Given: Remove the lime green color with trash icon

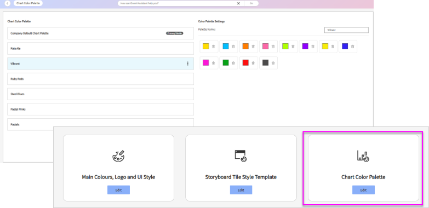Looking at the screenshot, I should pos(293,47).
